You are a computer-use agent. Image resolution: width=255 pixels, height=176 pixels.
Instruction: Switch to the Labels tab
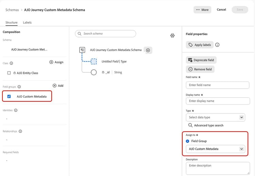(27, 22)
